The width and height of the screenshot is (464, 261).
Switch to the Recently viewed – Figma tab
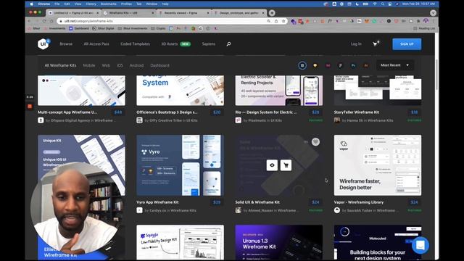coord(183,13)
